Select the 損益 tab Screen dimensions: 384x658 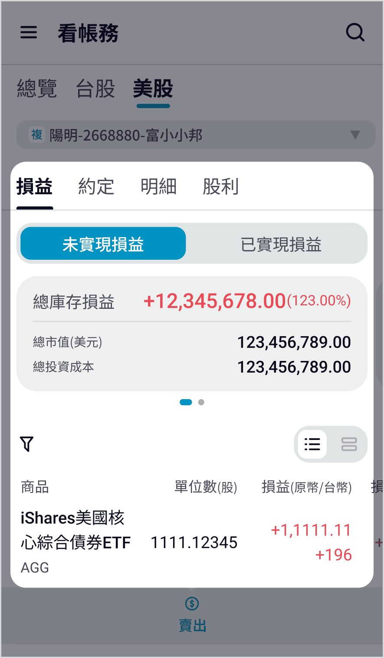(35, 187)
